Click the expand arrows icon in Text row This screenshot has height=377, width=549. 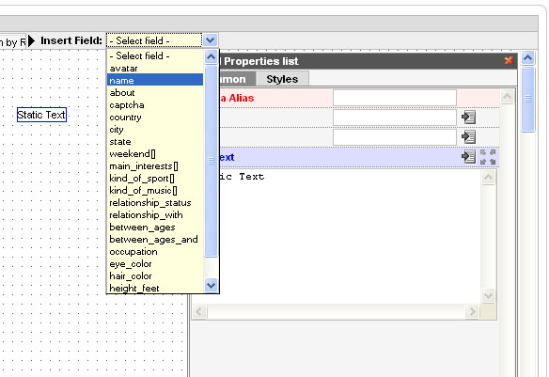[x=488, y=157]
